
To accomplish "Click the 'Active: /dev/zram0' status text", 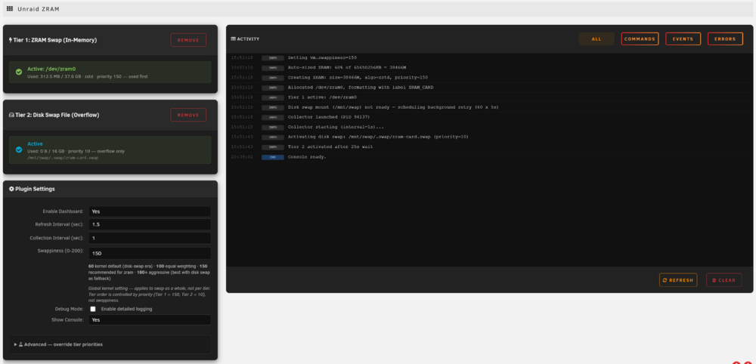I will coord(51,69).
